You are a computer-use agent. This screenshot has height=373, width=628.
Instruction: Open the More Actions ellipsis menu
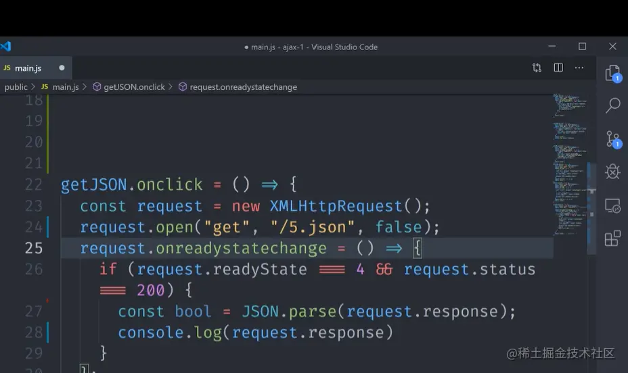(579, 68)
